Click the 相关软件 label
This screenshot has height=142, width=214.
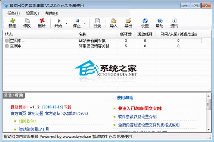pos(28,121)
